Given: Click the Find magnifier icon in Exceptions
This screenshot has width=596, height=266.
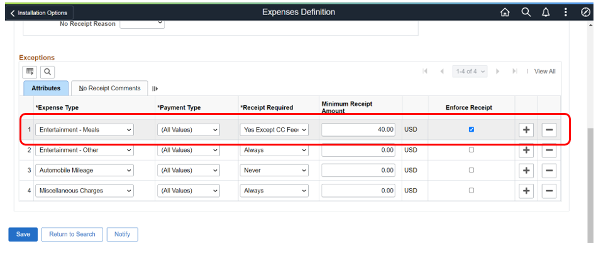Looking at the screenshot, I should tap(48, 72).
